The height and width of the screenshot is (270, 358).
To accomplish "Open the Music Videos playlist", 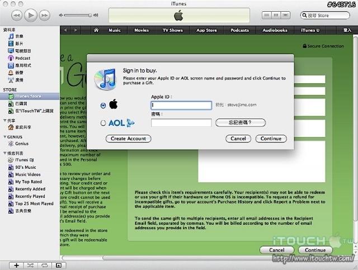I will pos(24,174).
